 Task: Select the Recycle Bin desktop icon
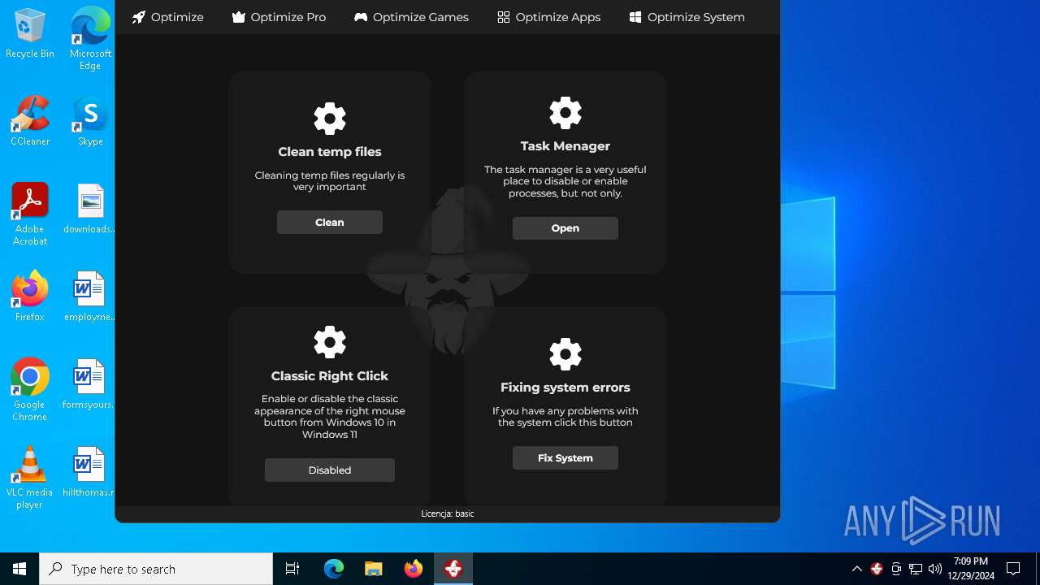click(x=30, y=33)
